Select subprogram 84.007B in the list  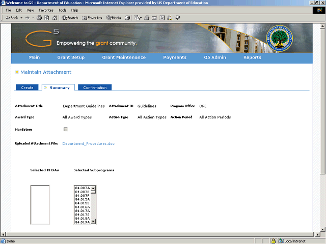83,192
